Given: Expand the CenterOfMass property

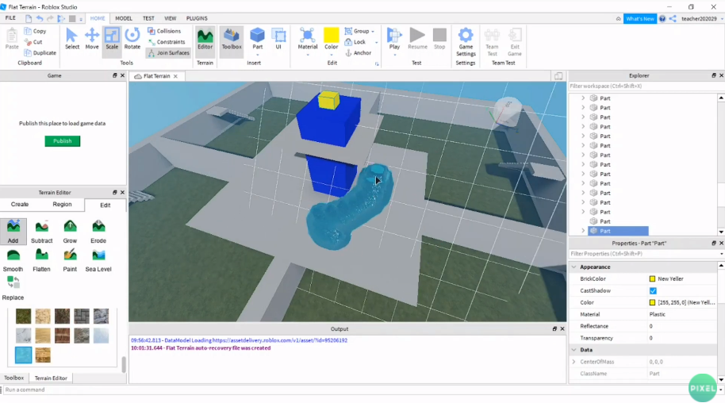Looking at the screenshot, I should [573, 362].
